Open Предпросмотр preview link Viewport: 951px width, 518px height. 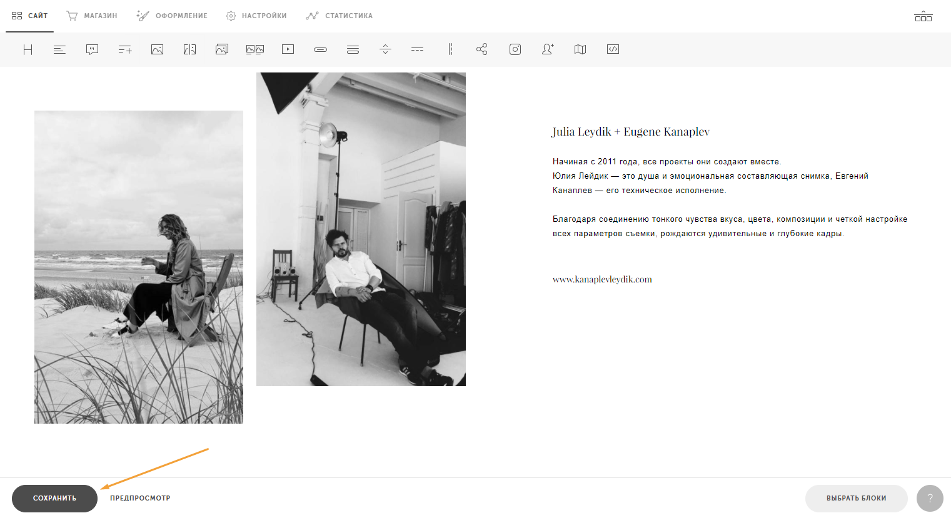coord(140,498)
